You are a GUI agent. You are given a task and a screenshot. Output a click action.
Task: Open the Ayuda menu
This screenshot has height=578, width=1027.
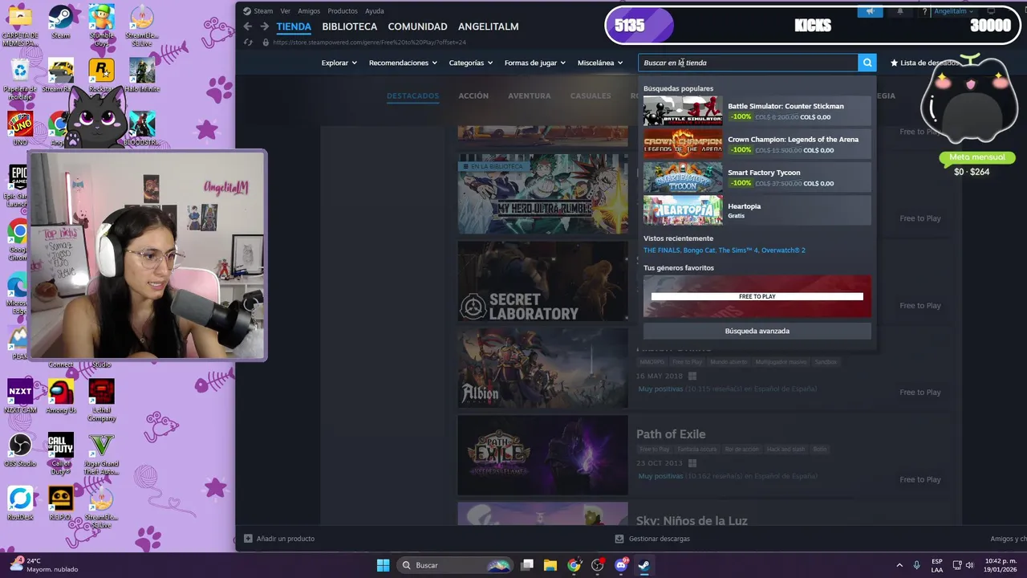[x=374, y=11]
